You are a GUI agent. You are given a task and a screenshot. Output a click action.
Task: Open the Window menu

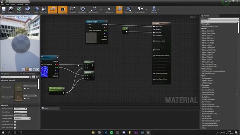pyautogui.click(x=20, y=4)
